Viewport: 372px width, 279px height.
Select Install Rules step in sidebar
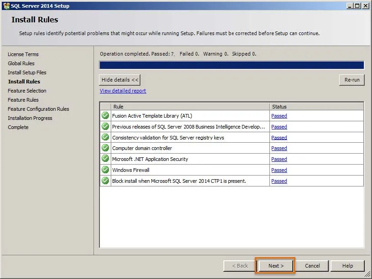click(24, 82)
